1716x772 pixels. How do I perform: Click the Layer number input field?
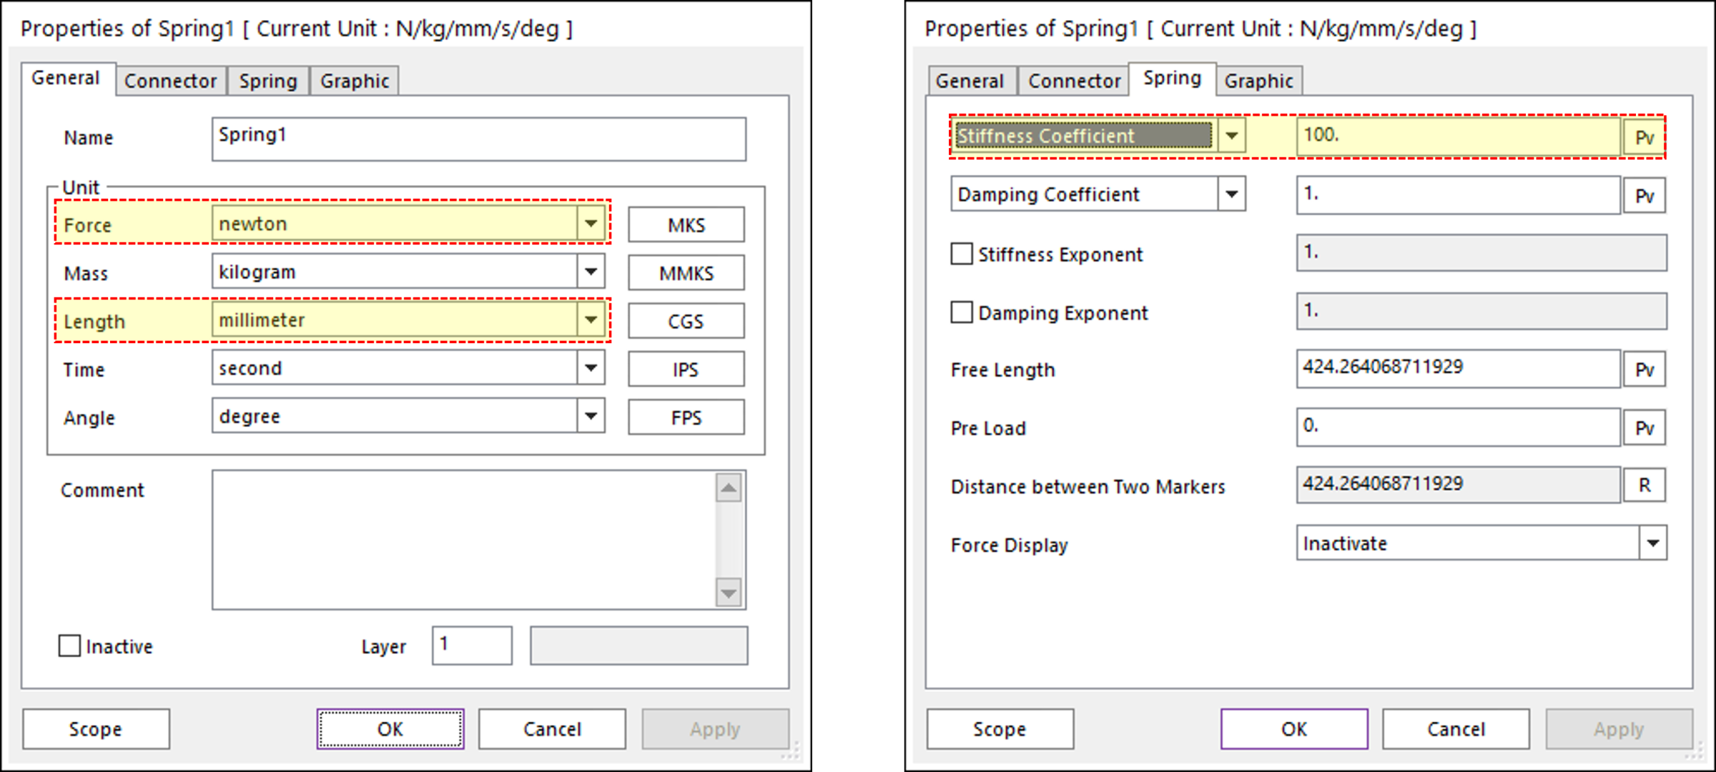472,645
